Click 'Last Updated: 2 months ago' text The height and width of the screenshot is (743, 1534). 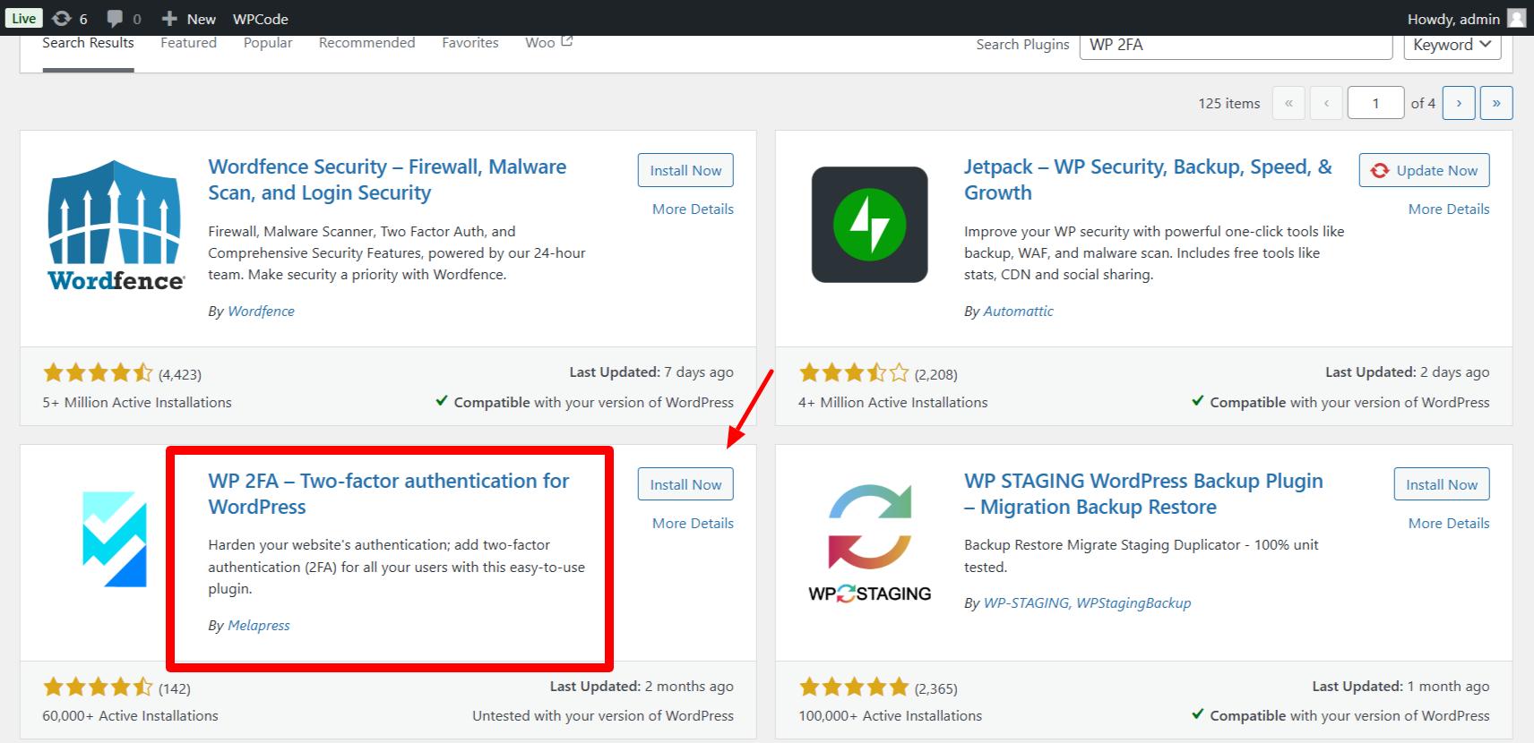click(642, 686)
